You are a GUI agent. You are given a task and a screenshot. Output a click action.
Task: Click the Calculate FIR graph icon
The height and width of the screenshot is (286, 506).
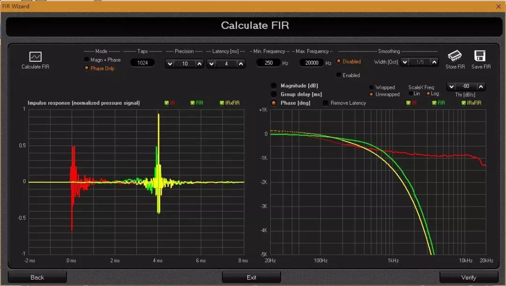pos(35,57)
